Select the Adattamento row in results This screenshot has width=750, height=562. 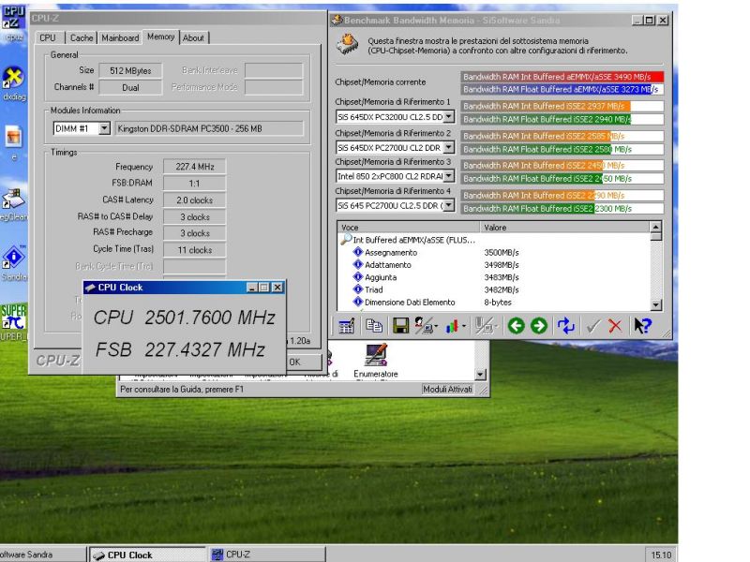494,265
